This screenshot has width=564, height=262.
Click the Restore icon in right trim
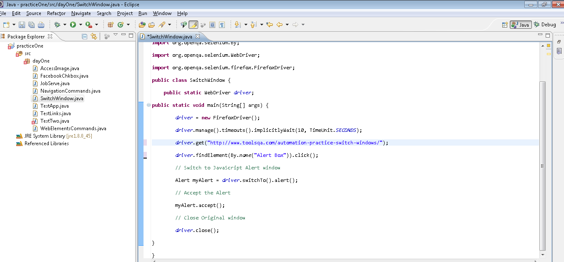click(559, 41)
